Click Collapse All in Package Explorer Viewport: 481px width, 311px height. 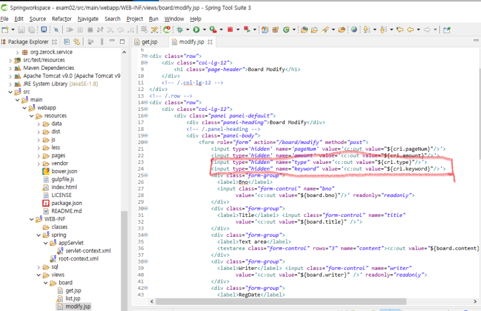coord(67,42)
